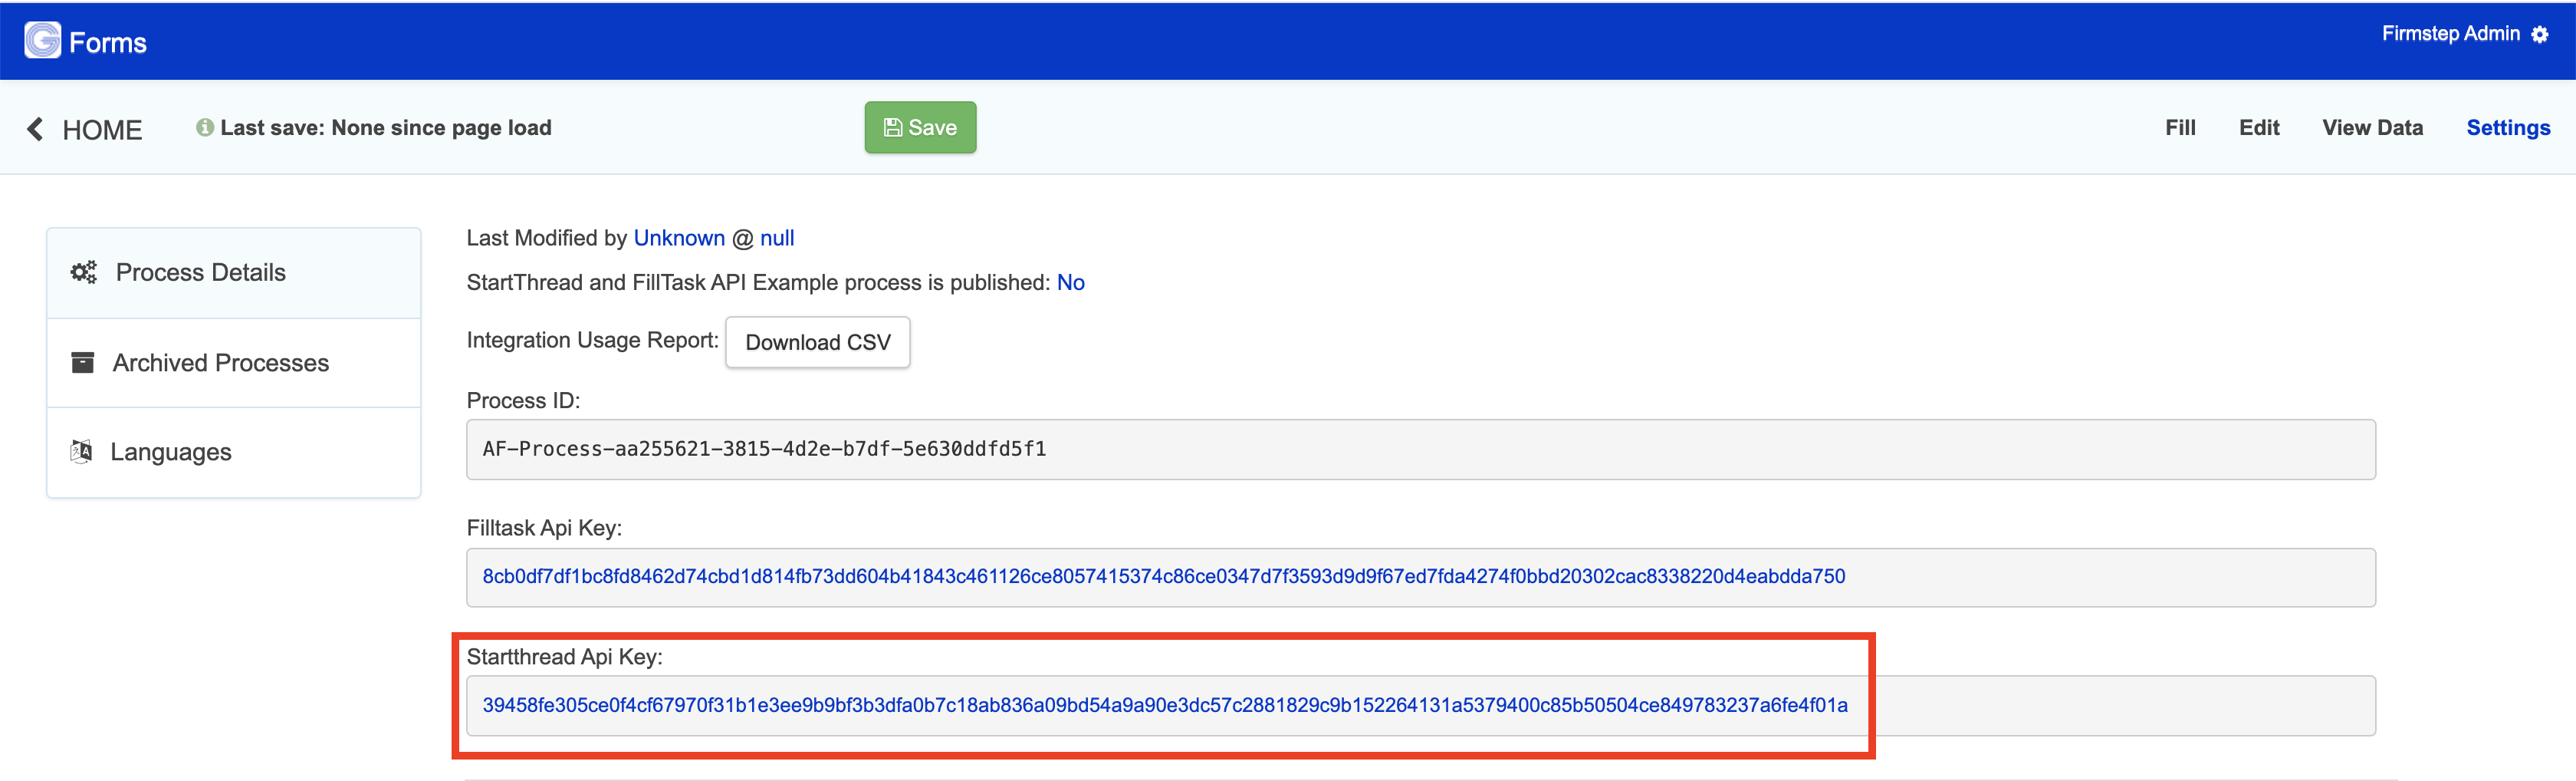Click 'Last save: None since page load'
This screenshot has width=2576, height=781.
pyautogui.click(x=386, y=128)
